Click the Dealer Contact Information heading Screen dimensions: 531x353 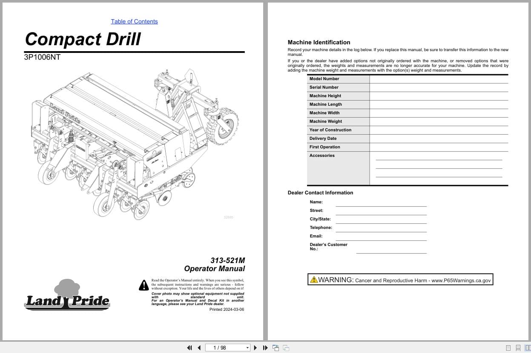click(x=320, y=193)
